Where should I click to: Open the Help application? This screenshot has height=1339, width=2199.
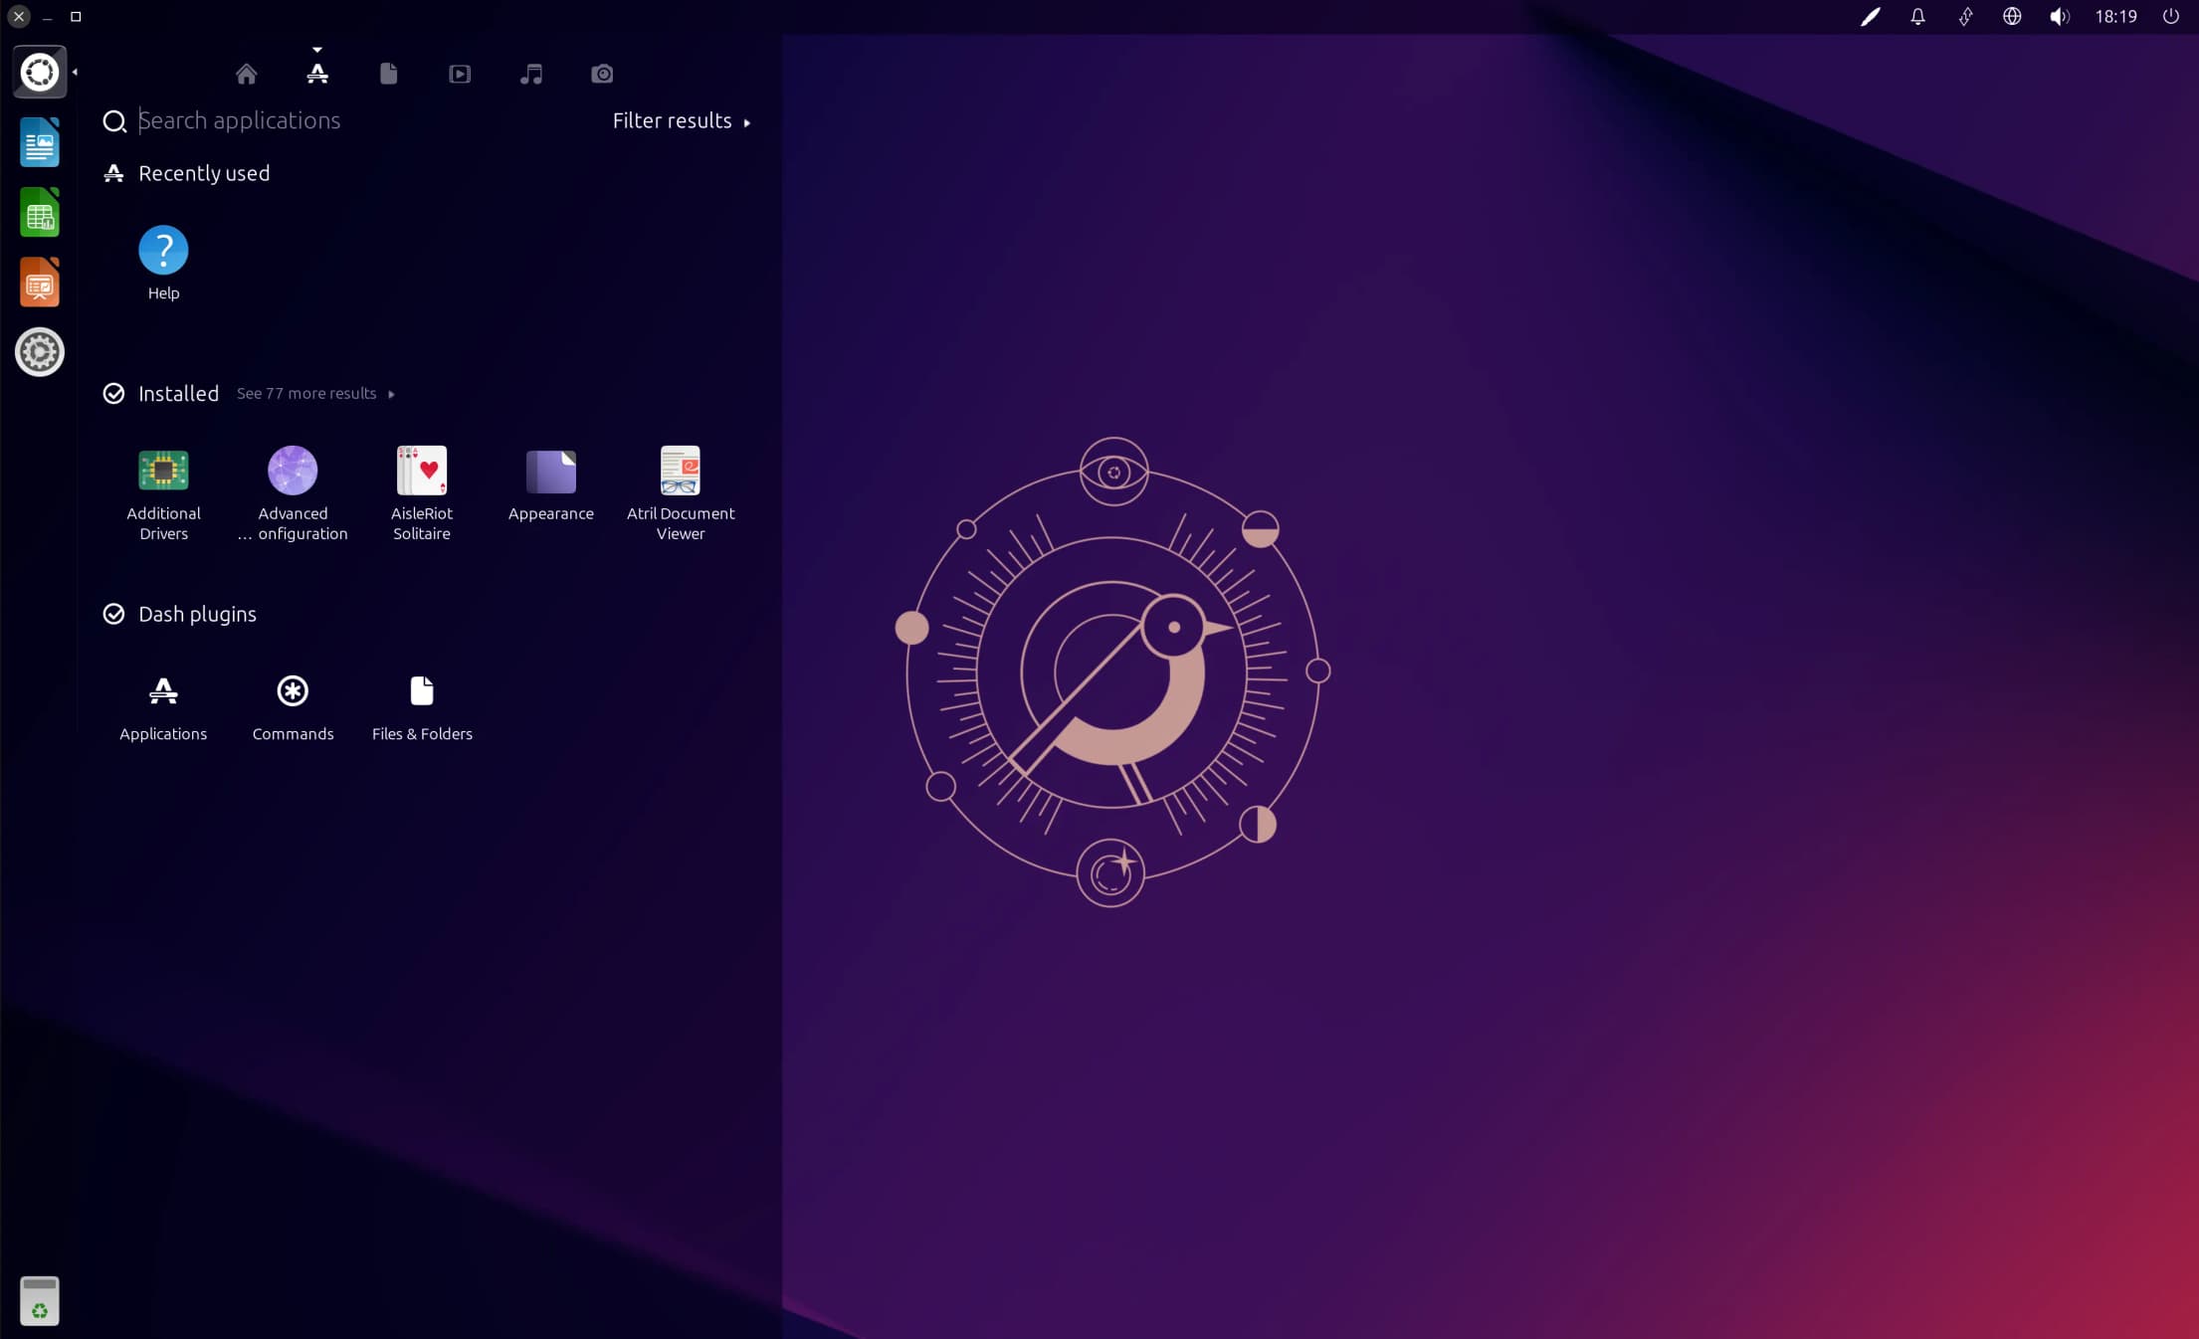(x=163, y=252)
